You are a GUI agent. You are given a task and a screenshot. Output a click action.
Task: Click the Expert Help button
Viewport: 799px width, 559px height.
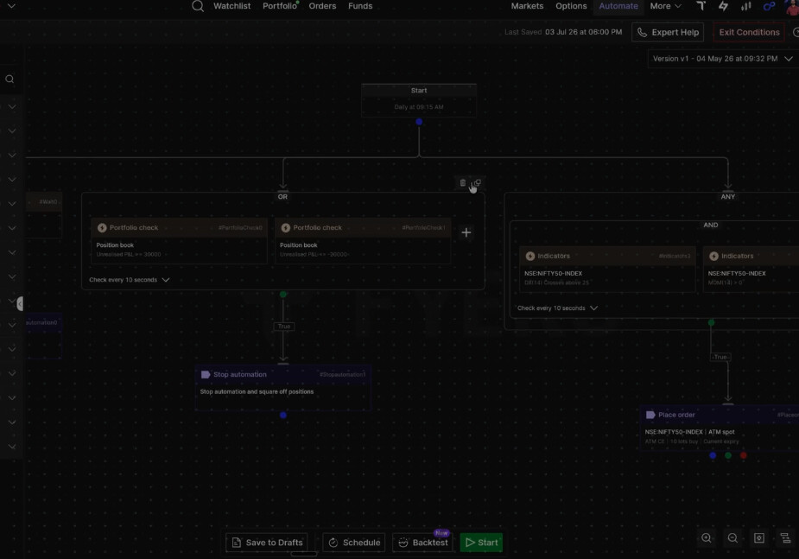[668, 32]
